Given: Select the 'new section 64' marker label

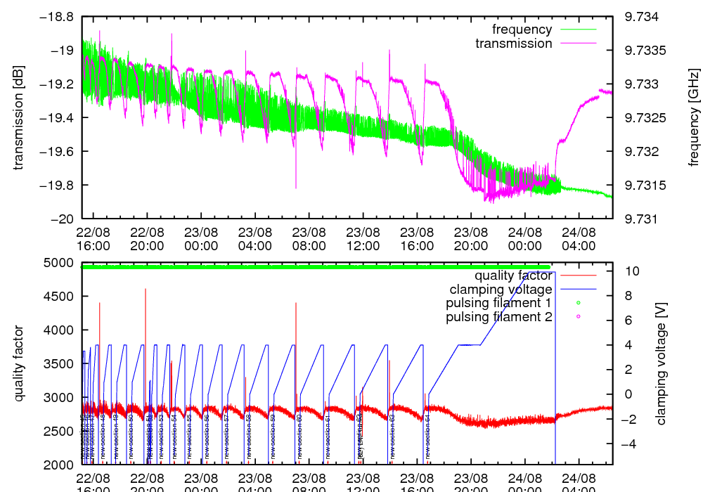Looking at the screenshot, I should tap(427, 436).
